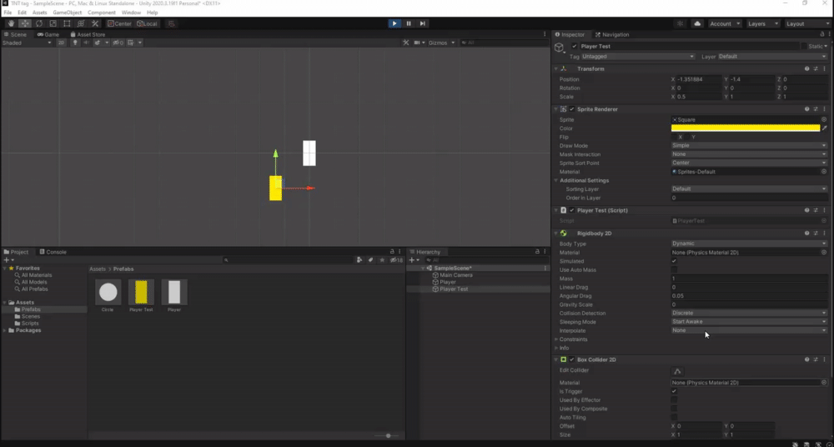Uncheck the Simulated checkbox
The image size is (834, 447).
click(674, 261)
